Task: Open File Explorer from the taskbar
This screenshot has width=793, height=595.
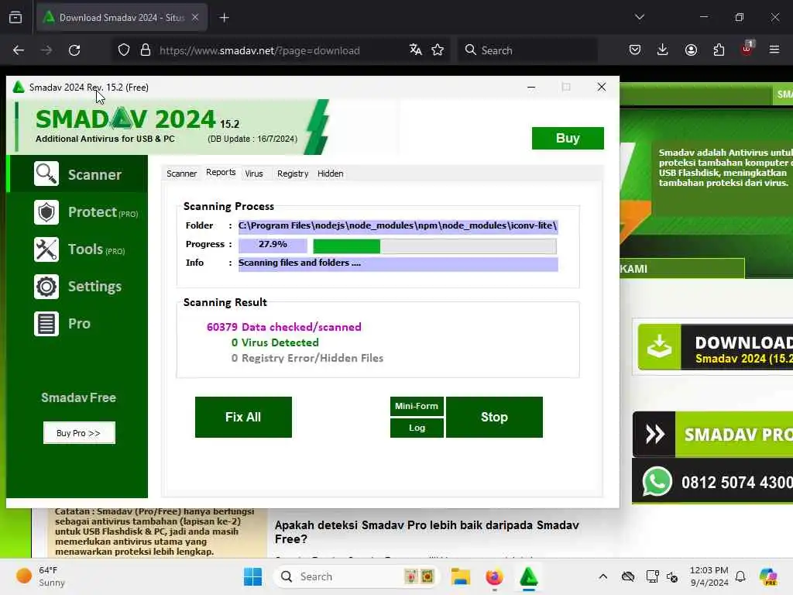Action: pyautogui.click(x=461, y=576)
